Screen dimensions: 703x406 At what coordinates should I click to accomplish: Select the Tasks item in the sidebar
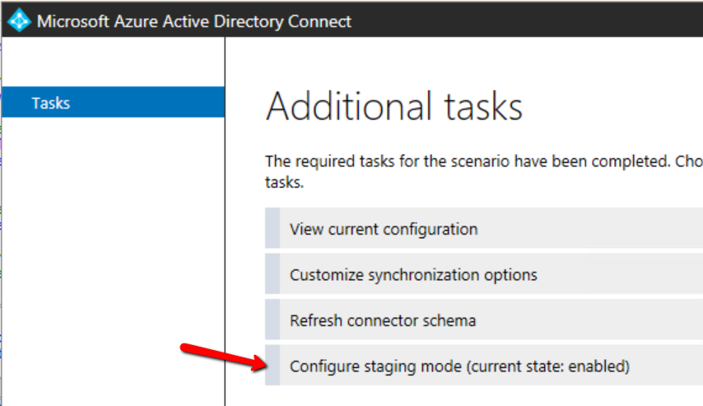(51, 103)
